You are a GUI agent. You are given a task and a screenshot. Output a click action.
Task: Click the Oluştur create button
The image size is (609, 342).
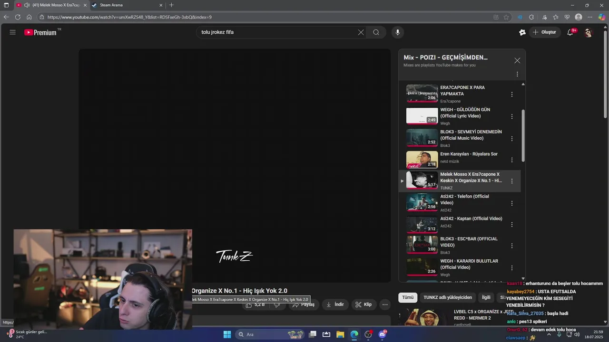(x=544, y=32)
